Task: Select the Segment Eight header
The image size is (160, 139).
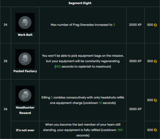Action: coord(80,3)
